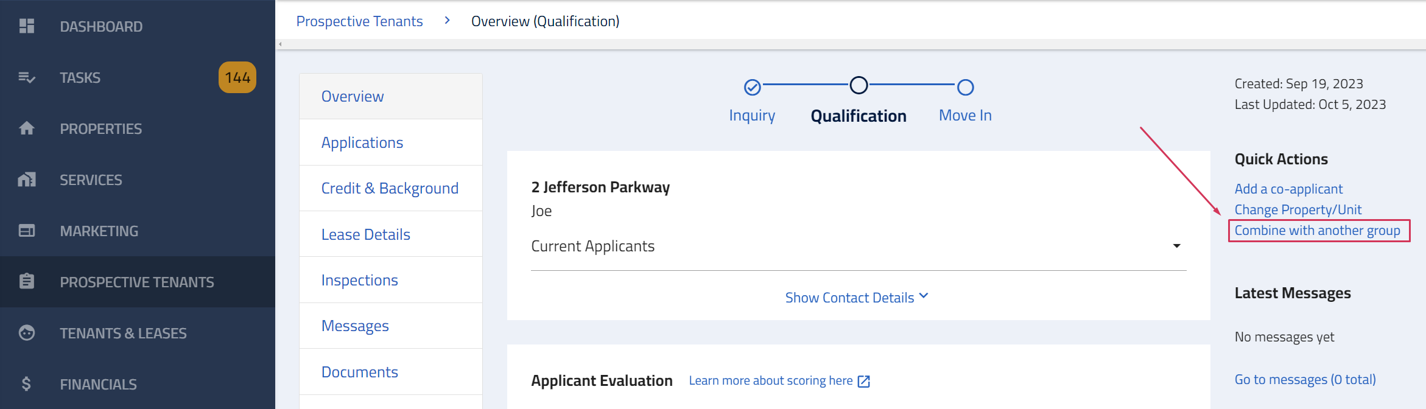Screen dimensions: 1426x409
Task: Click the Prospective Tenants clipboard icon
Action: (27, 282)
